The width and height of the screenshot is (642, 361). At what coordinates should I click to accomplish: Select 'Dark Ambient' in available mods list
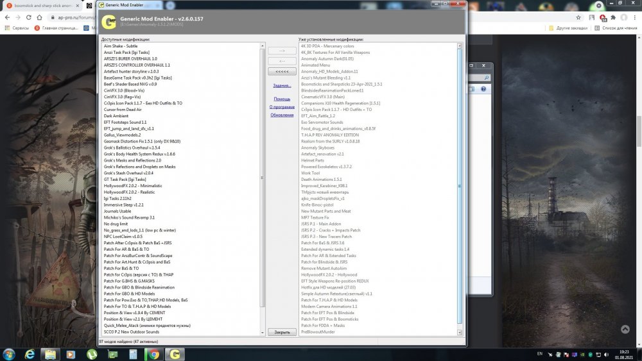click(x=116, y=116)
